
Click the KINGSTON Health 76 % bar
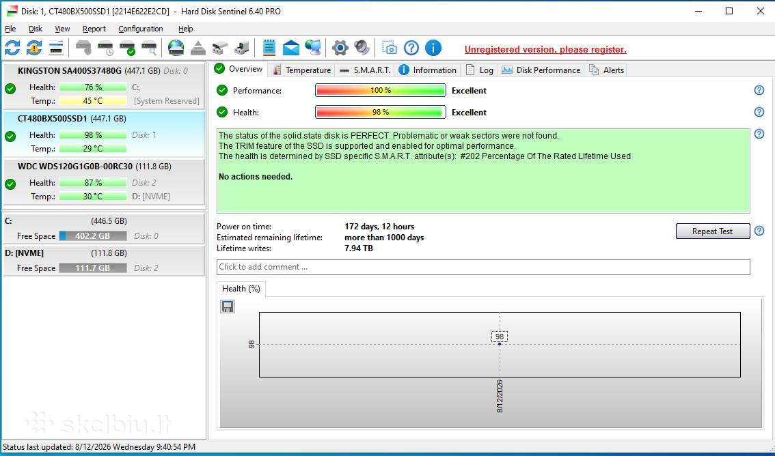click(93, 87)
